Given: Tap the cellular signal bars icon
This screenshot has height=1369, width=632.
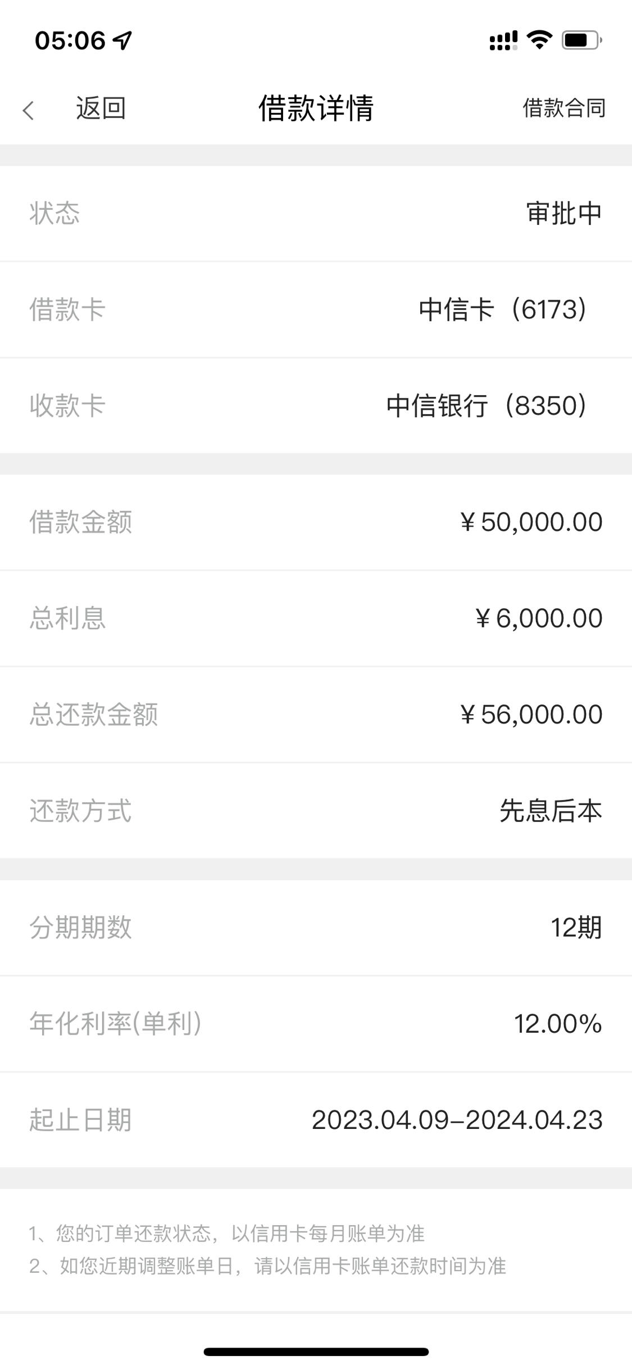Looking at the screenshot, I should coord(503,40).
